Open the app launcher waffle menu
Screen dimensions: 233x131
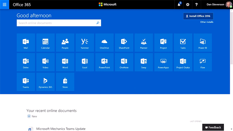(x=4, y=5)
